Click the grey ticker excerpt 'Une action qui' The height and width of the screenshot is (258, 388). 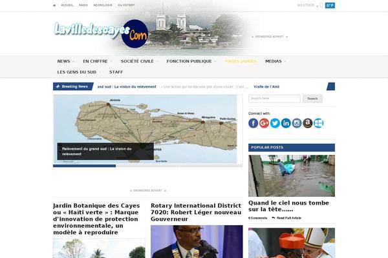click(x=204, y=86)
